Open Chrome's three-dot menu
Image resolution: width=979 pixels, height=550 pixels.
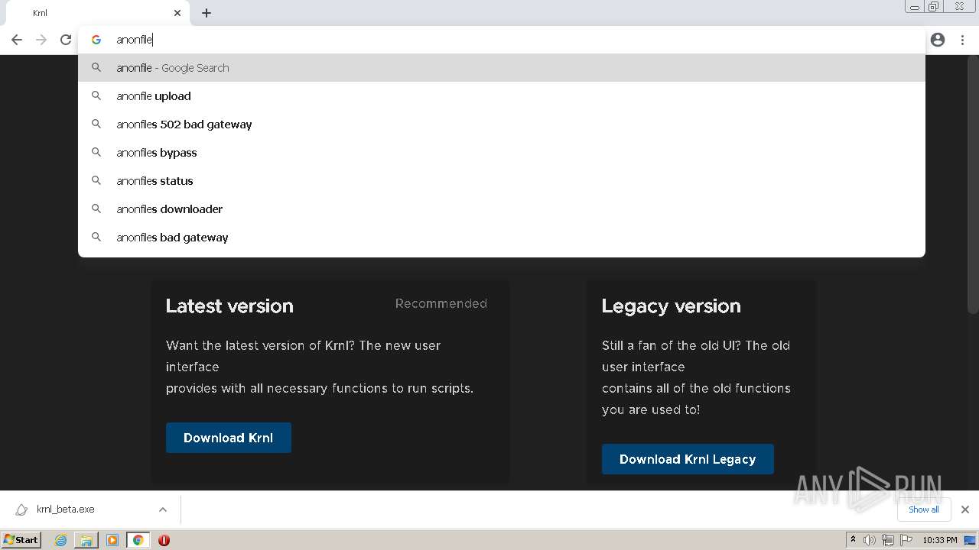(x=963, y=40)
